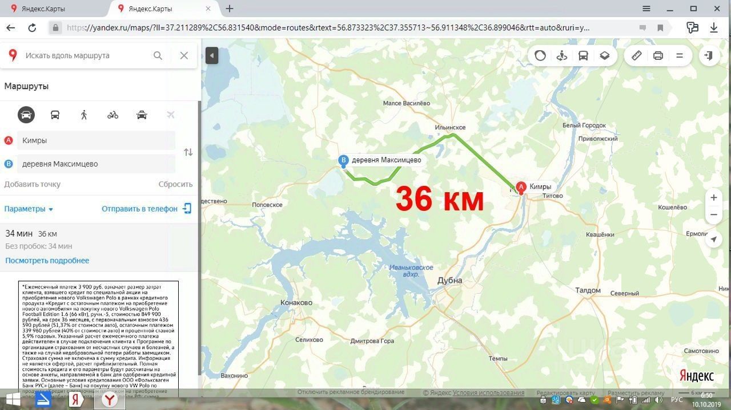The height and width of the screenshot is (410, 731).
Task: Click the Ильинское village label
Action: pos(450,127)
